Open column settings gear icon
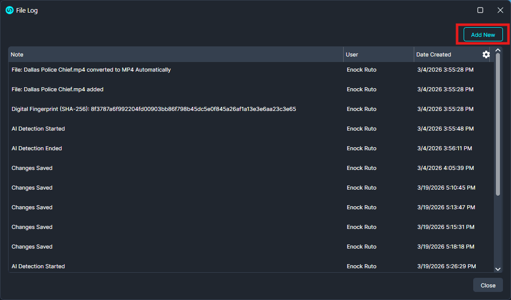The height and width of the screenshot is (300, 511). (486, 54)
